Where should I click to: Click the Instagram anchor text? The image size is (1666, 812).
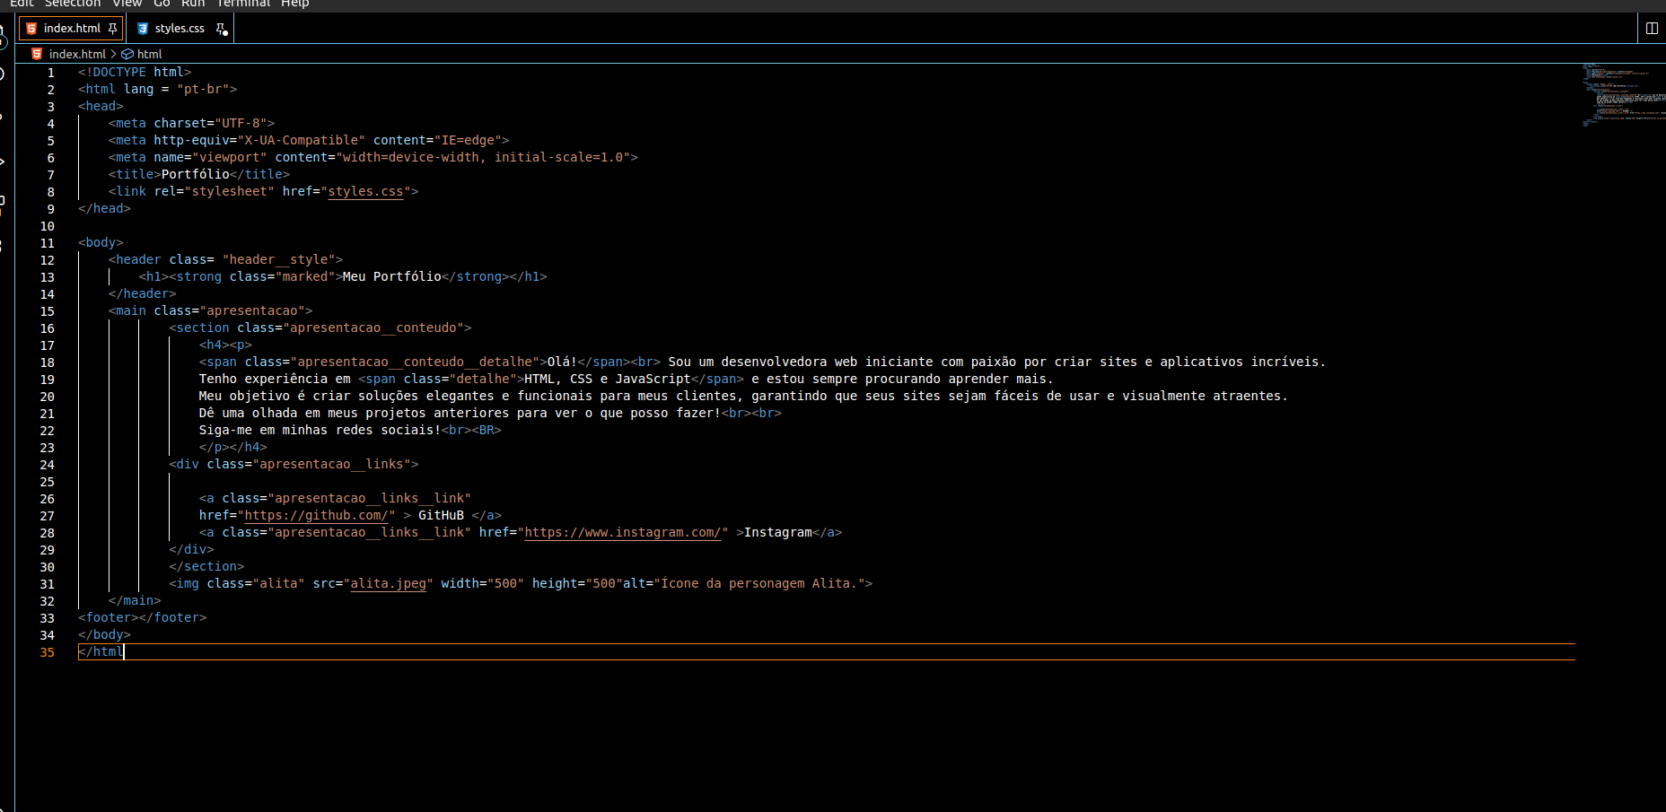(x=778, y=532)
